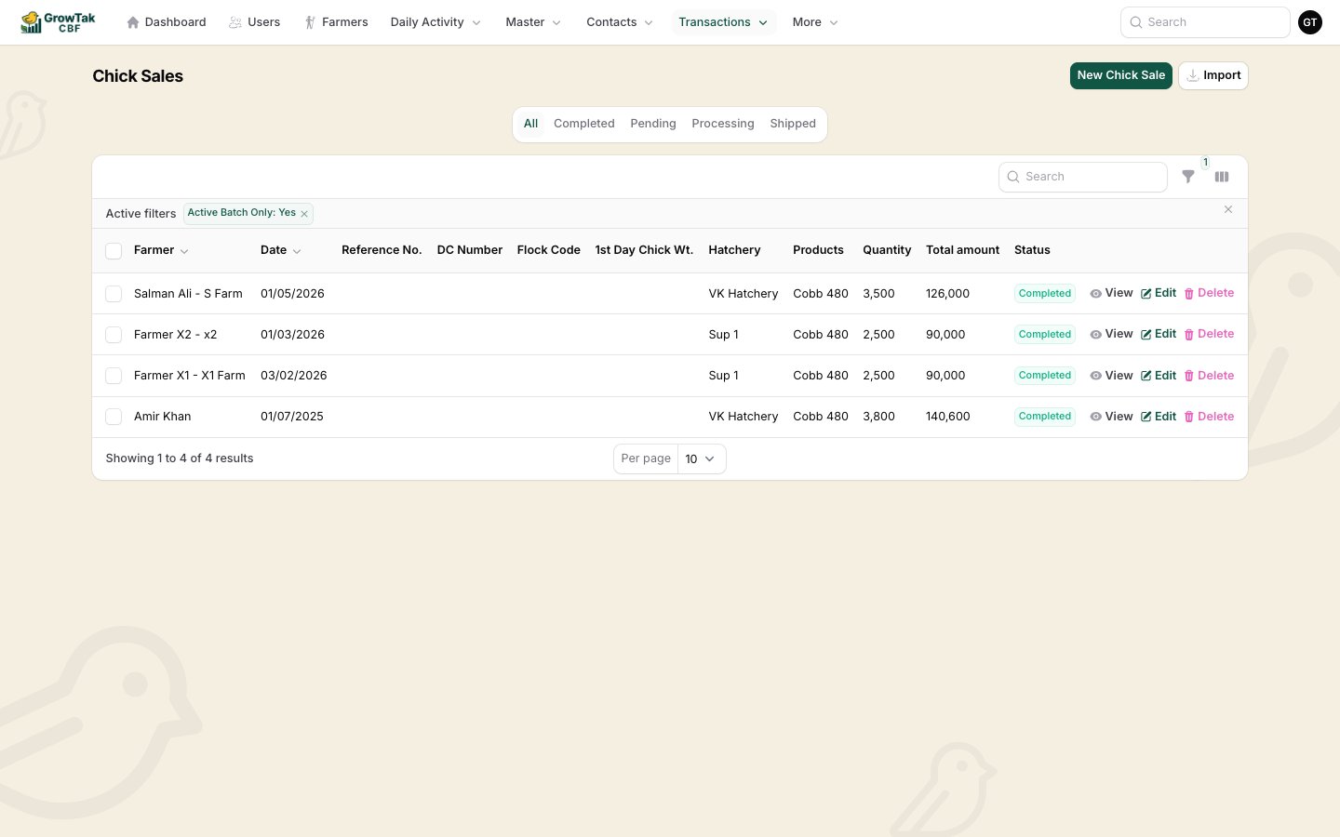1340x837 pixels.
Task: Select the Amir Khan row checkbox
Action: 114,417
